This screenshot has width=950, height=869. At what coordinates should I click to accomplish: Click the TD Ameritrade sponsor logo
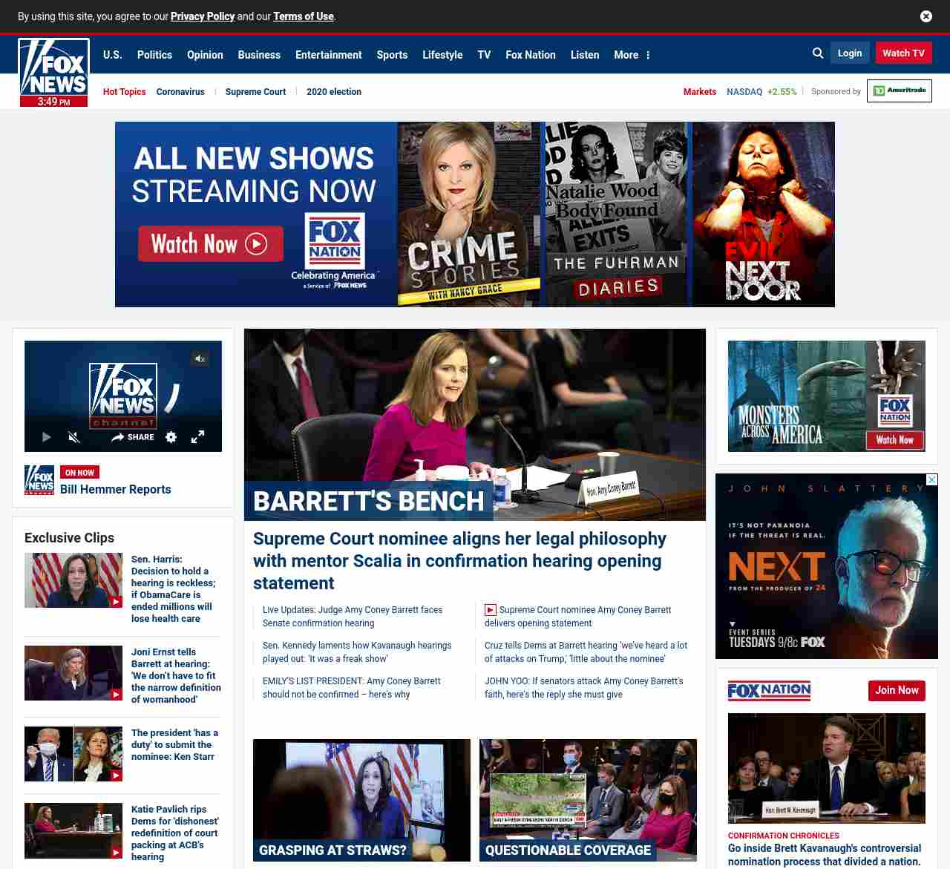900,91
